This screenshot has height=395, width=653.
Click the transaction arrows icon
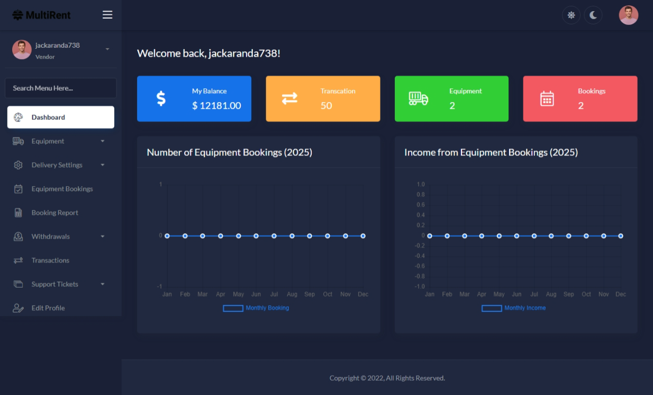289,98
